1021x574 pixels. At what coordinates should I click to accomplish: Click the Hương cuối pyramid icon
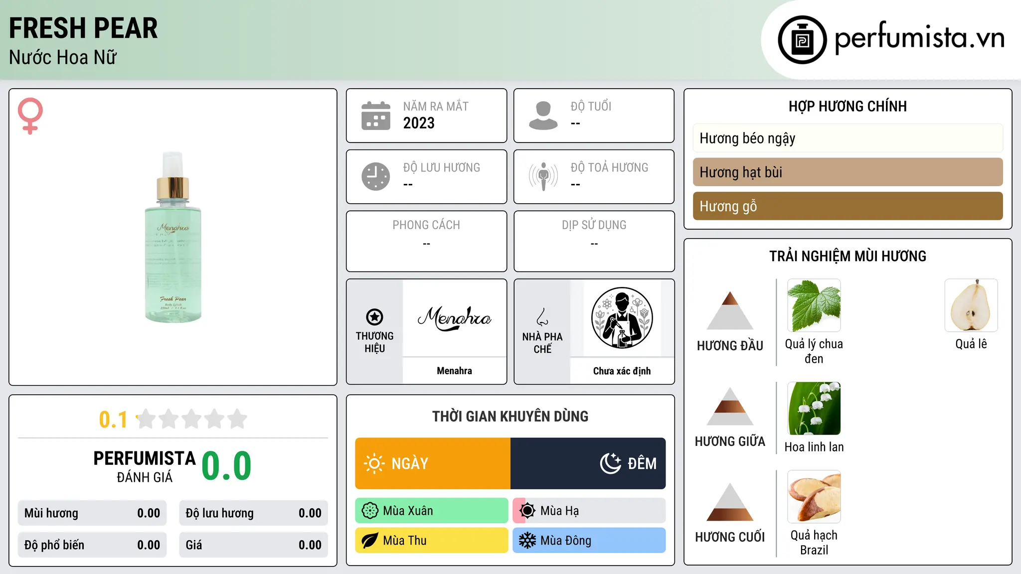coord(730,501)
